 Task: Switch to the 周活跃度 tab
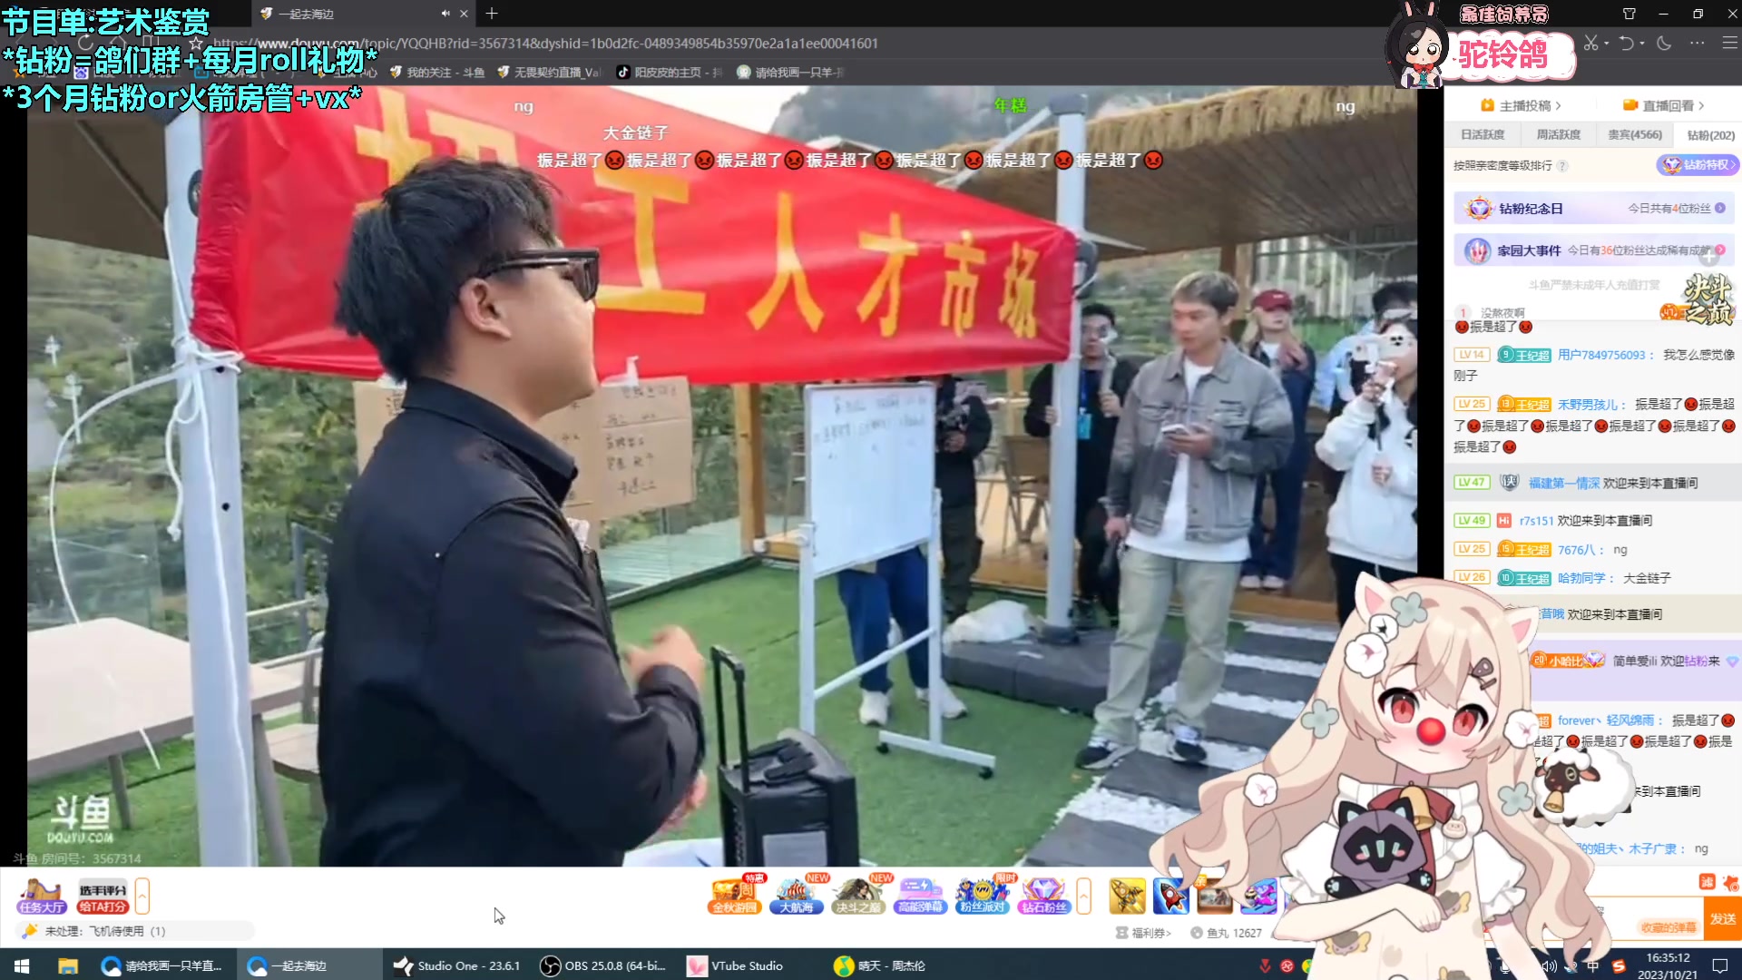(x=1558, y=134)
